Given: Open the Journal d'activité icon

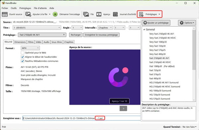Looking at the screenshot, I should (115, 14).
